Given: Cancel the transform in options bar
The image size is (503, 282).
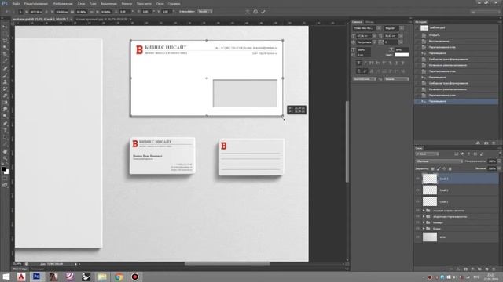Looking at the screenshot, I should pos(255,12).
